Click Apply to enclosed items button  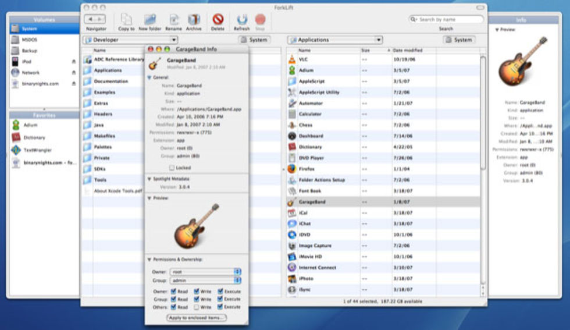tap(197, 318)
